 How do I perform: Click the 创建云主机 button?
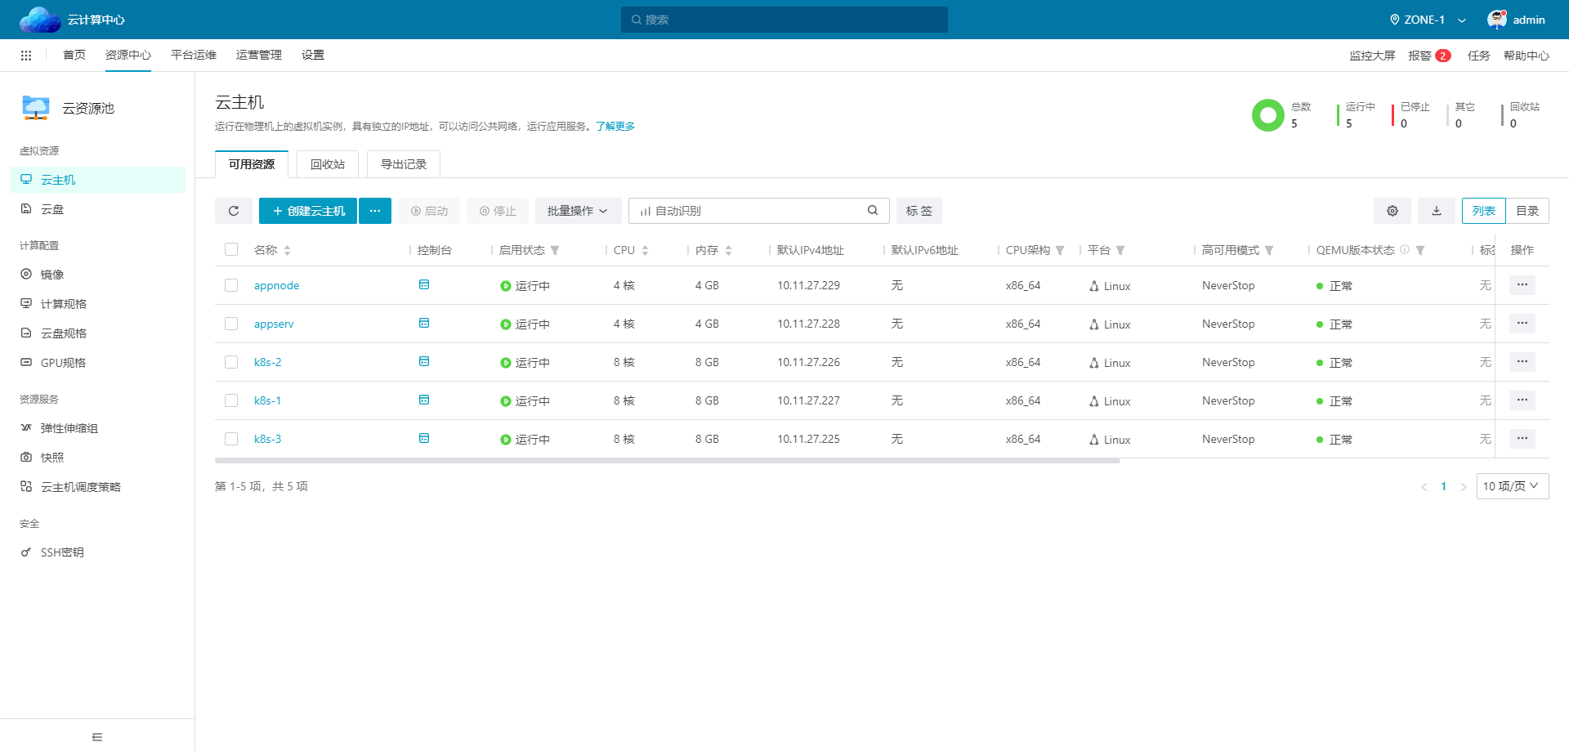coord(308,211)
